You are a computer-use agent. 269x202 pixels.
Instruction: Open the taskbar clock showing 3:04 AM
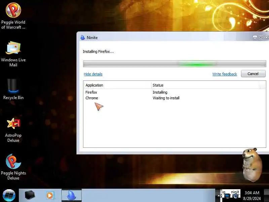252,196
